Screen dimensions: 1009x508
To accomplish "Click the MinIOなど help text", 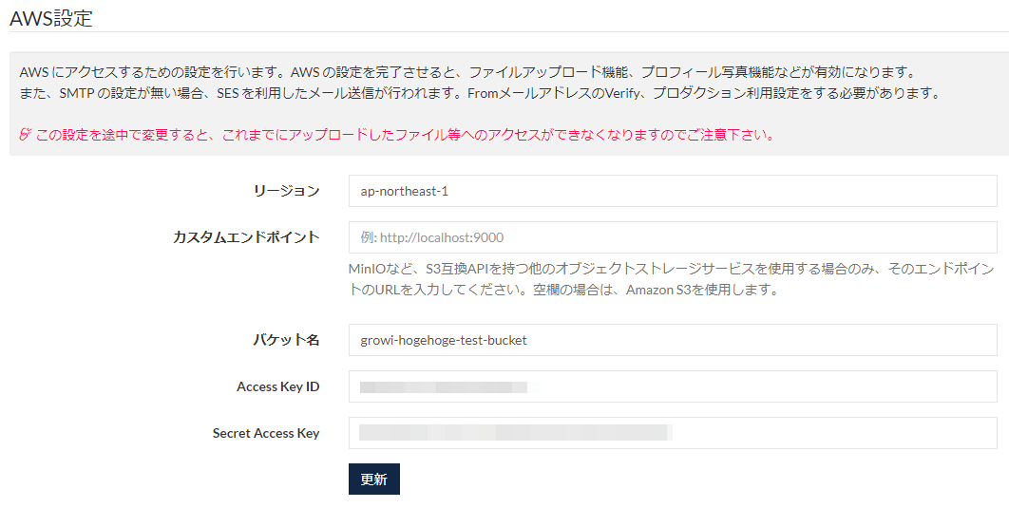I will pyautogui.click(x=671, y=279).
